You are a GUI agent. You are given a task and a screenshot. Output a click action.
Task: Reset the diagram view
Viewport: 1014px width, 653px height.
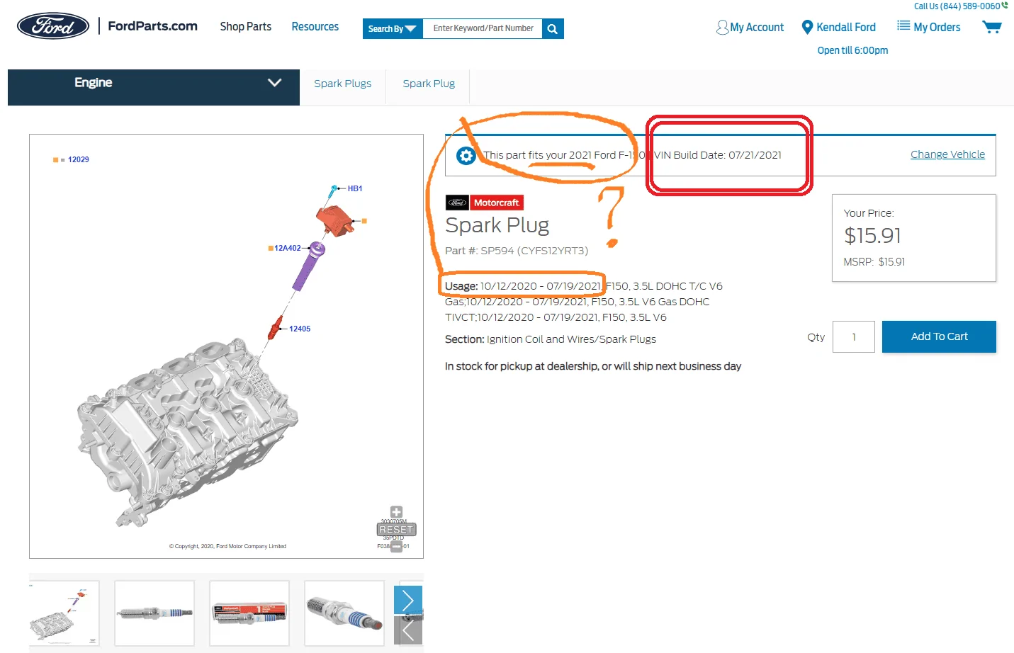396,530
